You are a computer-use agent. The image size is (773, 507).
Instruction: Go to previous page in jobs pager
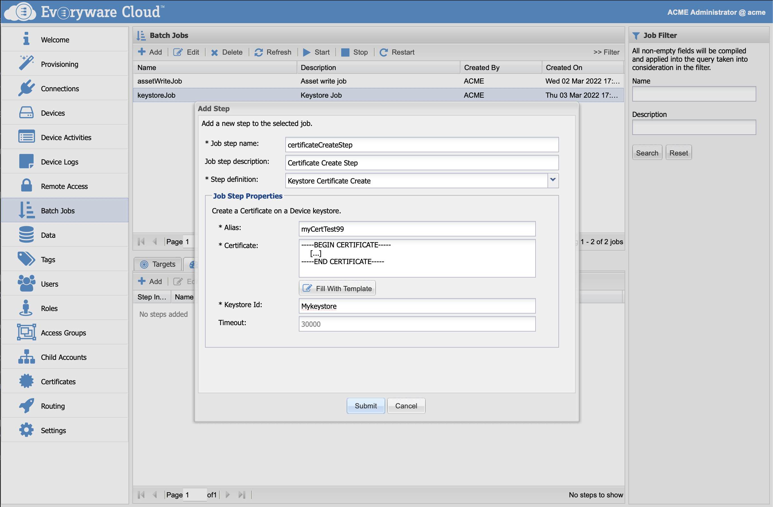point(155,241)
